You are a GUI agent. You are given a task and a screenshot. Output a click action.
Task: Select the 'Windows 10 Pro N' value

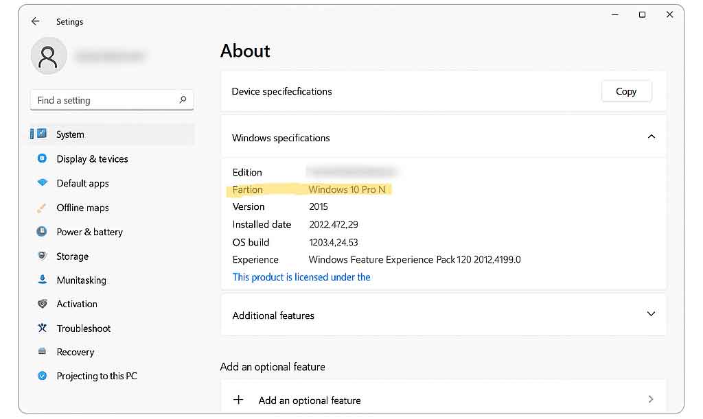click(x=347, y=189)
